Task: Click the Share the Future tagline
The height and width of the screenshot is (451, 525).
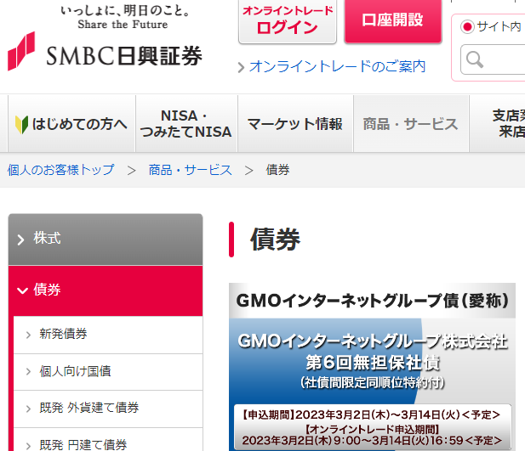Action: point(123,25)
